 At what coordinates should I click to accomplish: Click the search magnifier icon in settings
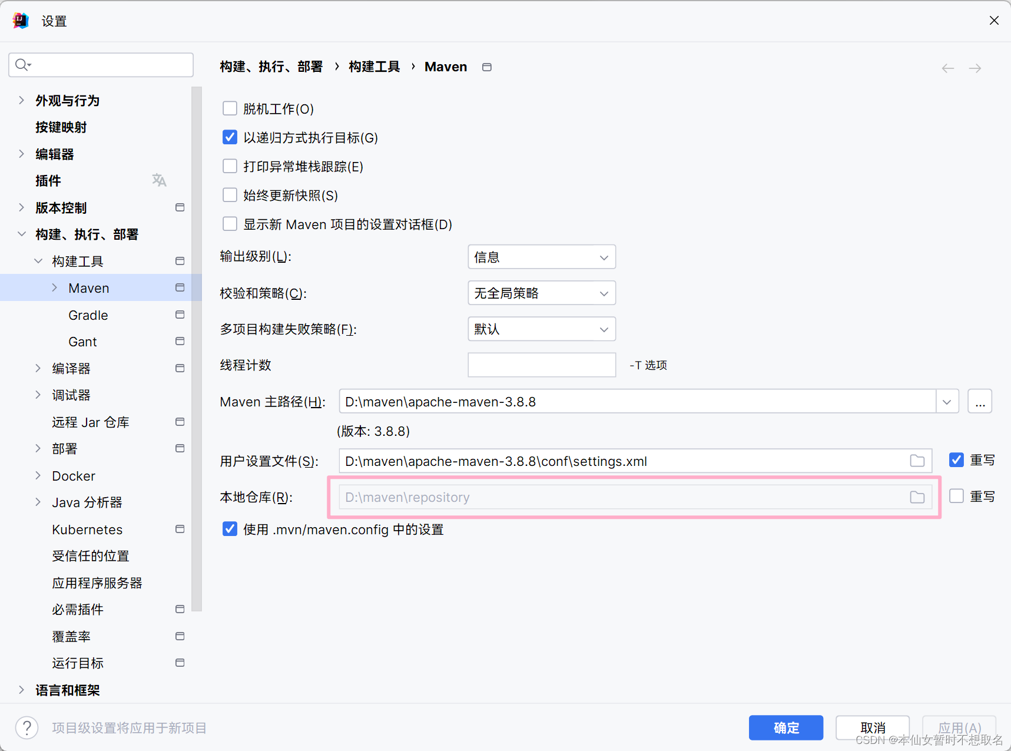[22, 65]
